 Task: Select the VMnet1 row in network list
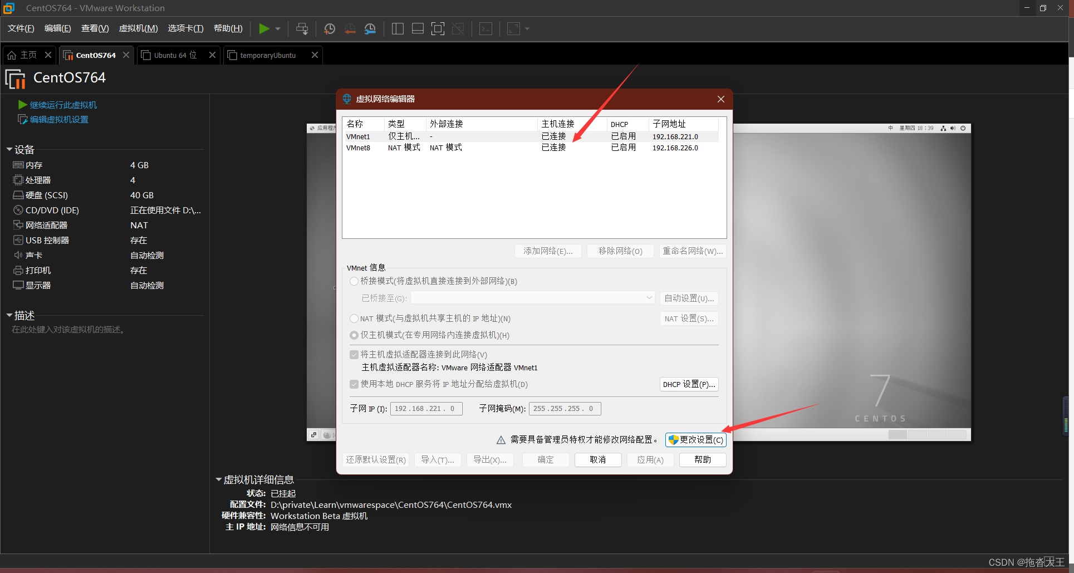[x=531, y=136]
